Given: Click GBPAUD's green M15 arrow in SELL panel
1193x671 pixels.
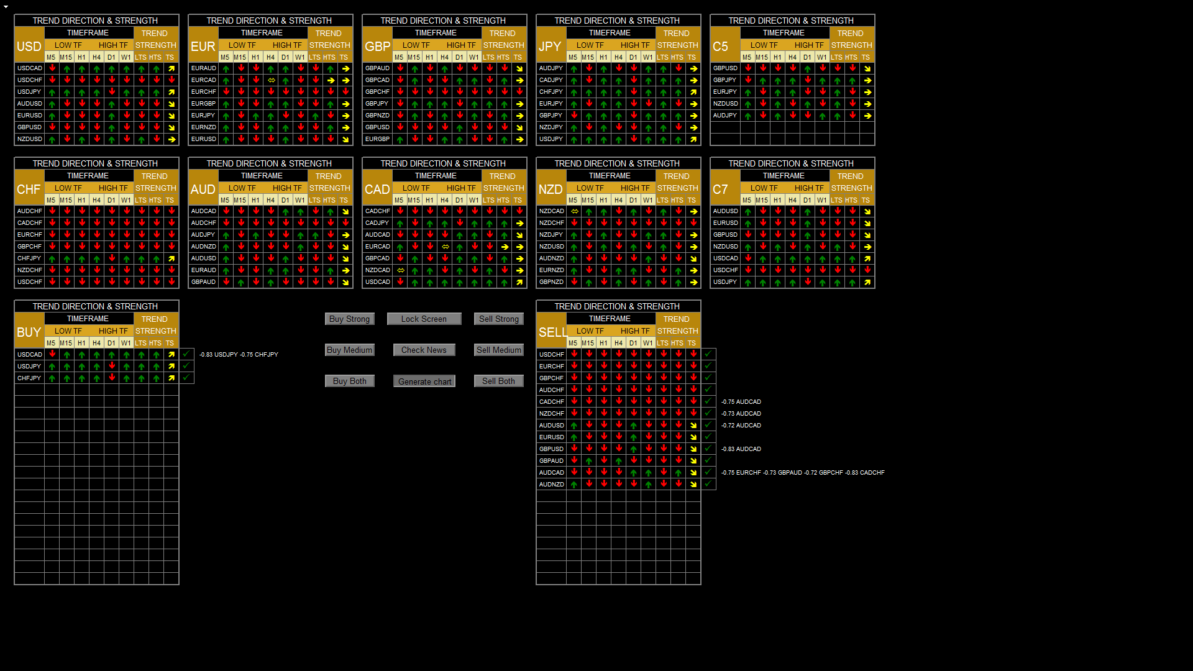Looking at the screenshot, I should point(589,460).
